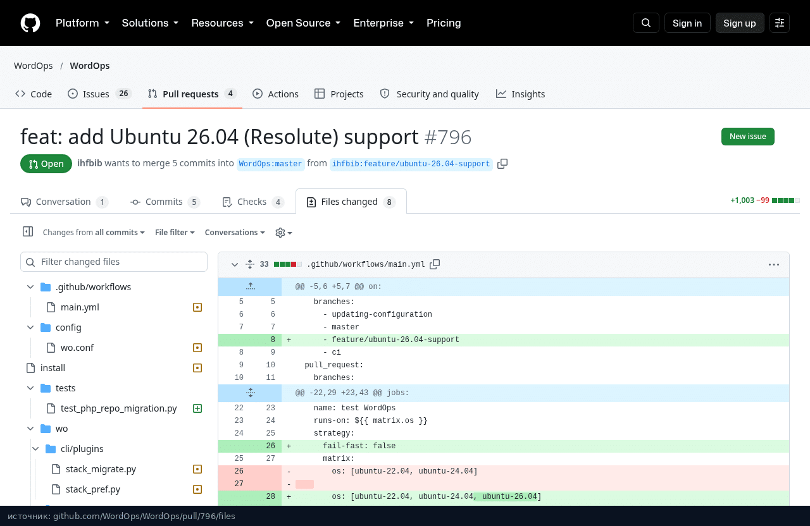Viewport: 810px width, 526px height.
Task: Open the Pull requests tab
Action: tap(192, 94)
